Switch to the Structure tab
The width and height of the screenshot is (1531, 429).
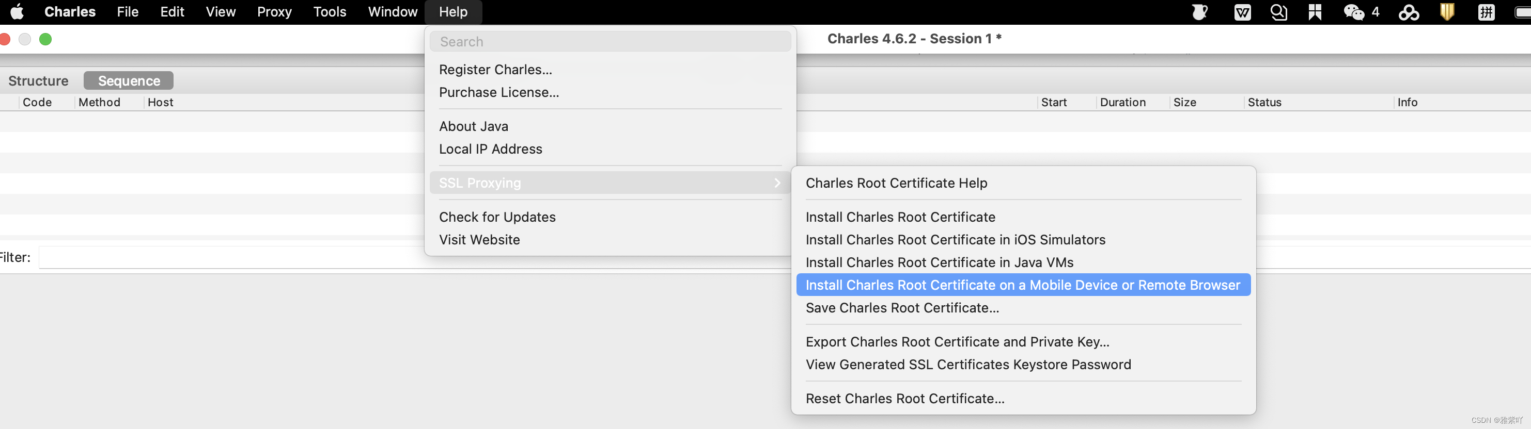click(39, 81)
